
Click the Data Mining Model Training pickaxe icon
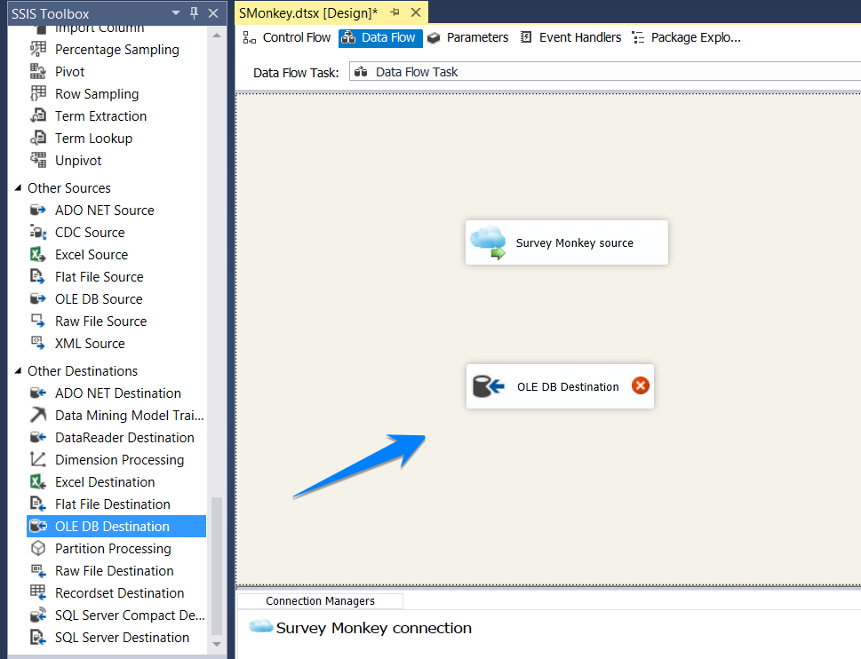tap(38, 416)
